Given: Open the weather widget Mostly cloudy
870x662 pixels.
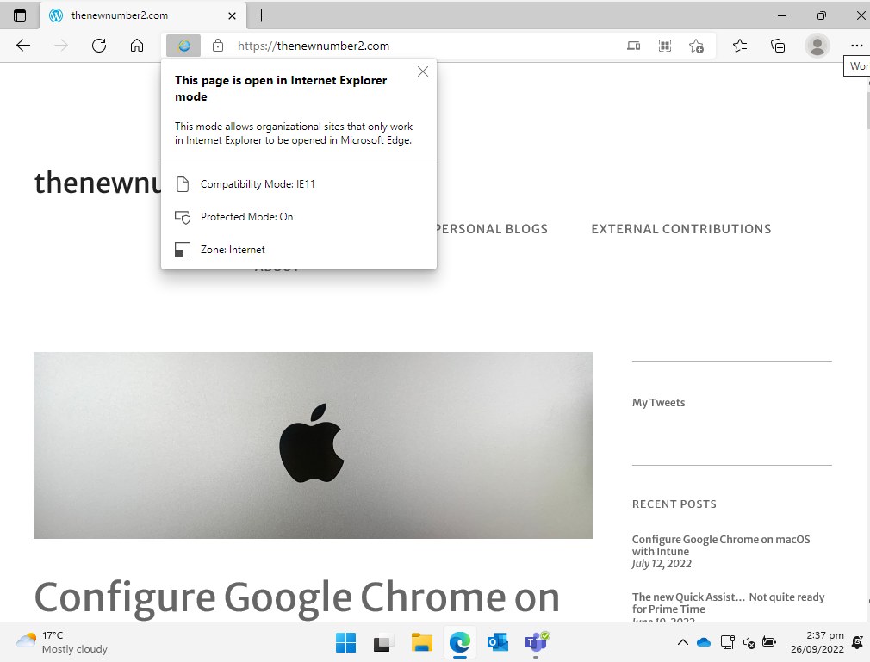Looking at the screenshot, I should tap(61, 642).
